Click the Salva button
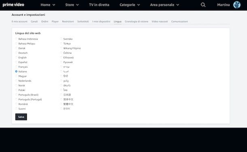247x152 pixels. (x=21, y=117)
